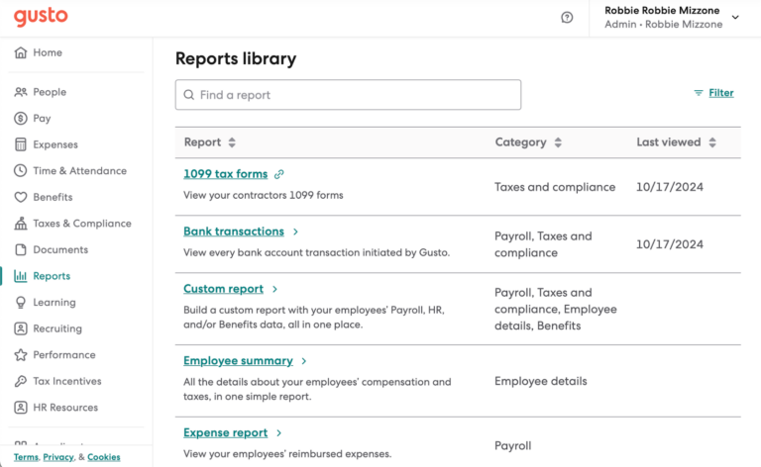Click chevron next to Employee summary
The height and width of the screenshot is (467, 761).
(x=304, y=361)
